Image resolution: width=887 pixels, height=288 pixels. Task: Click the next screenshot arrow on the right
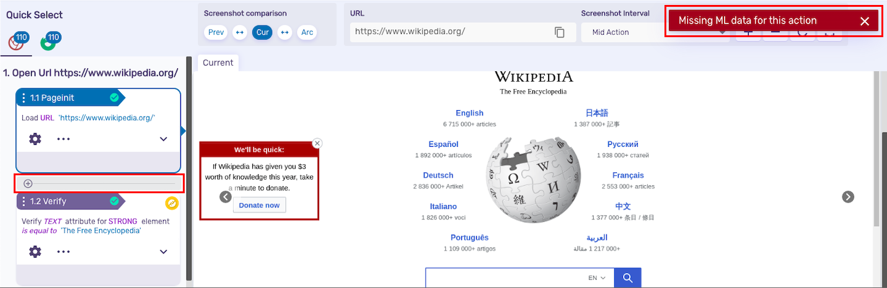(848, 196)
